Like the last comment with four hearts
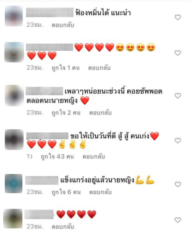This screenshot has height=240, width=191. click(178, 220)
